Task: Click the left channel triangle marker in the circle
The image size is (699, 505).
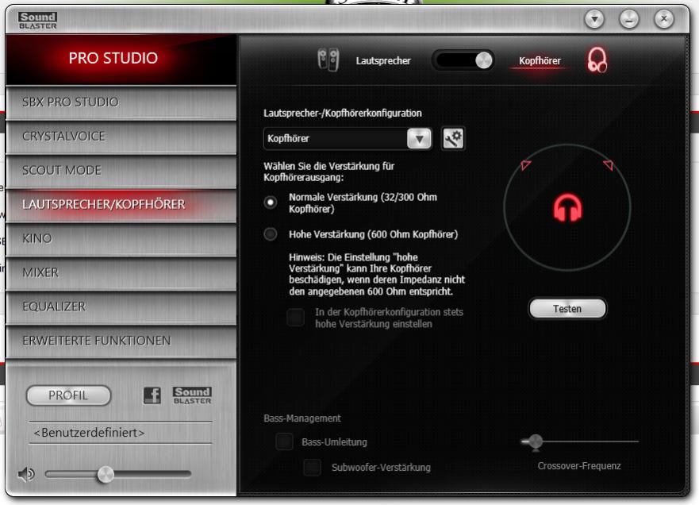Action: pos(525,164)
